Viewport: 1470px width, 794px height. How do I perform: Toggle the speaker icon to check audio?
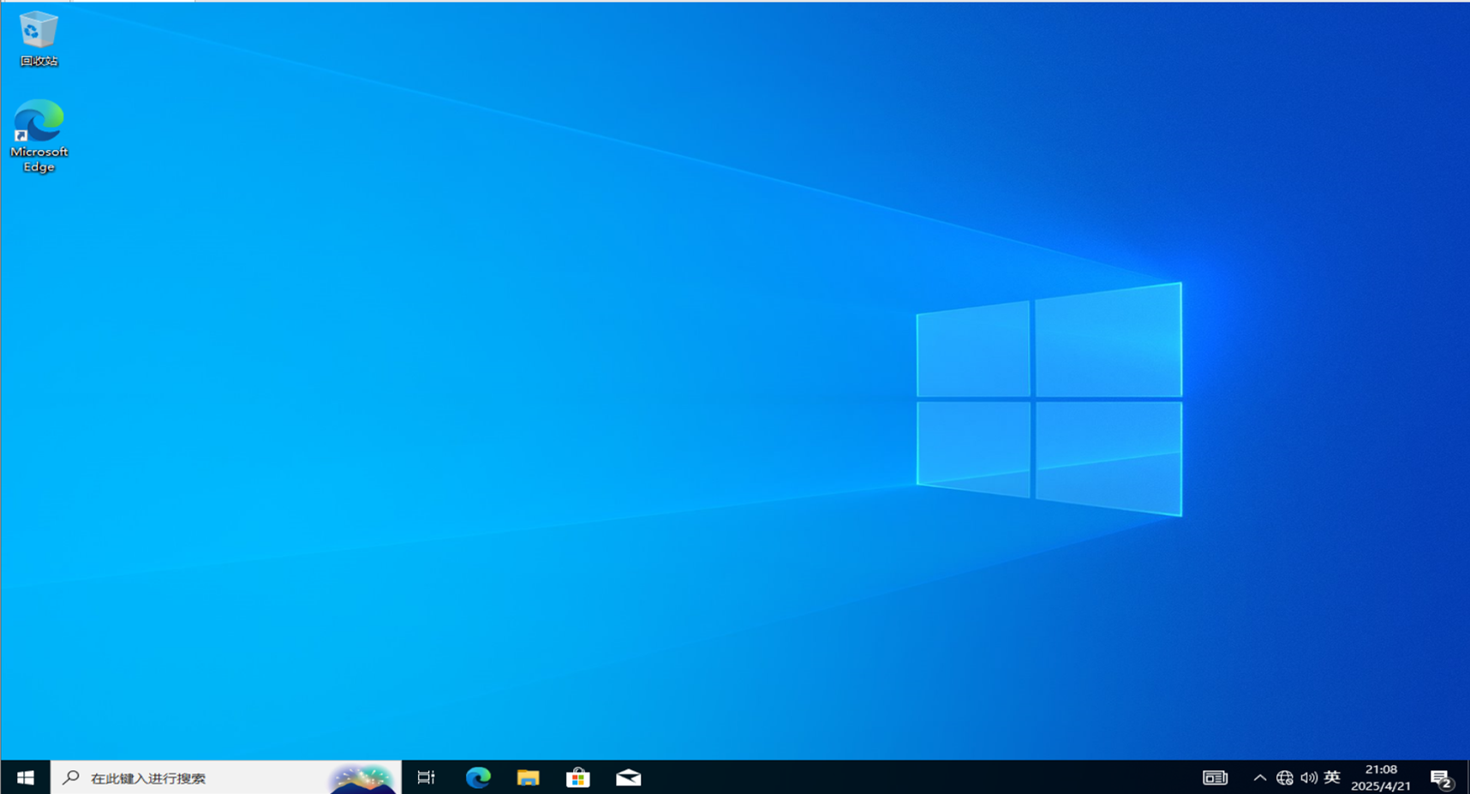tap(1307, 778)
